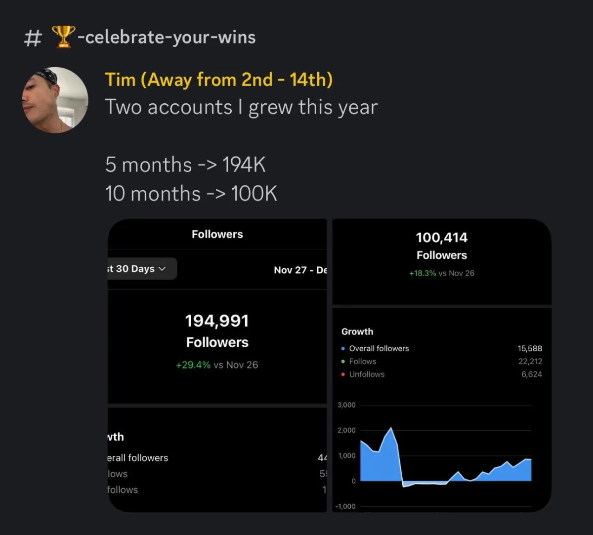Select the Nov 27 date range
Screen dimensions: 593x535
coord(300,270)
